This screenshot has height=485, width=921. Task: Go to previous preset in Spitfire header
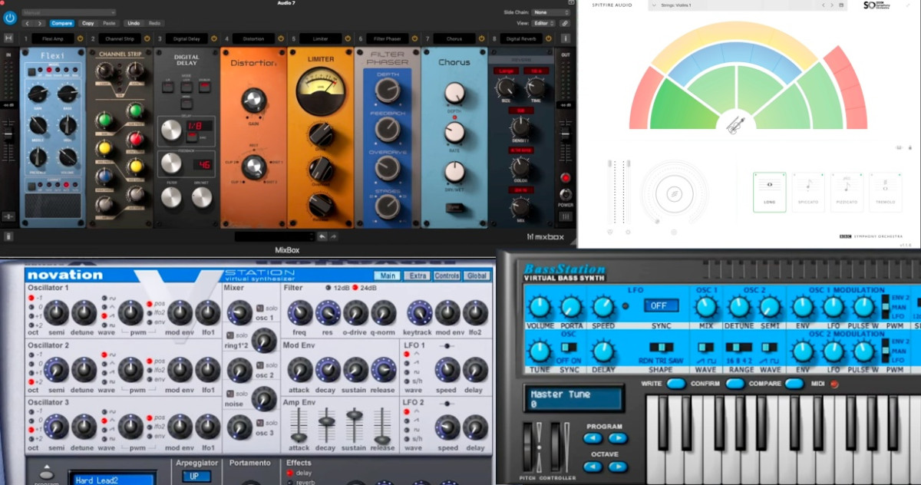[824, 5]
